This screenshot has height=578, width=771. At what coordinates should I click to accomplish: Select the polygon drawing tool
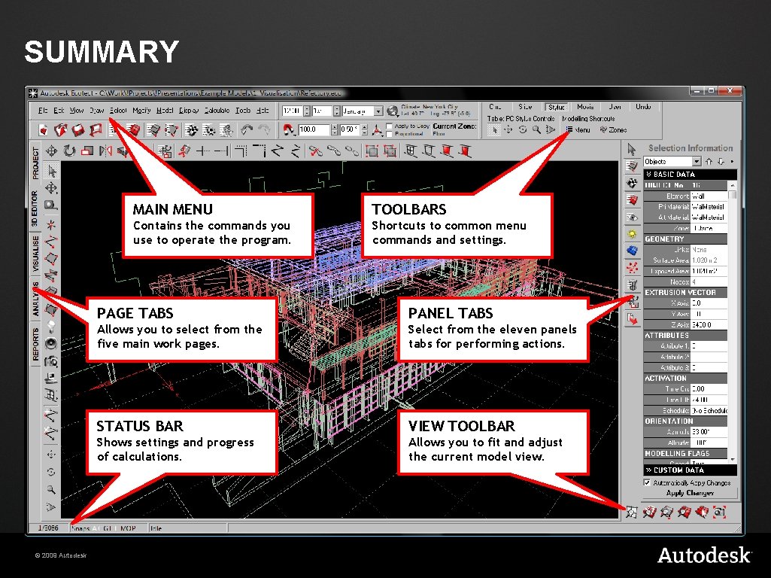51,256
